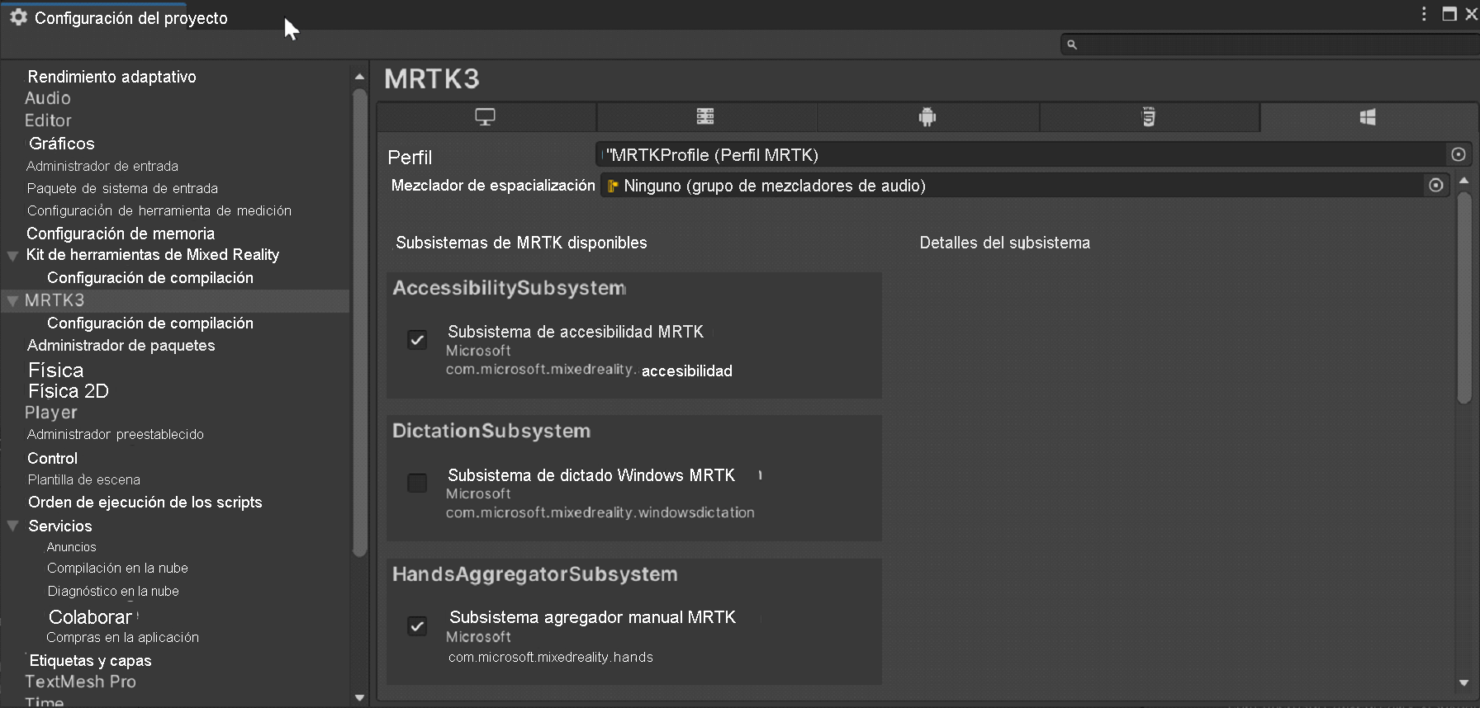
Task: Click the DictationSubsystem header
Action: coord(491,431)
